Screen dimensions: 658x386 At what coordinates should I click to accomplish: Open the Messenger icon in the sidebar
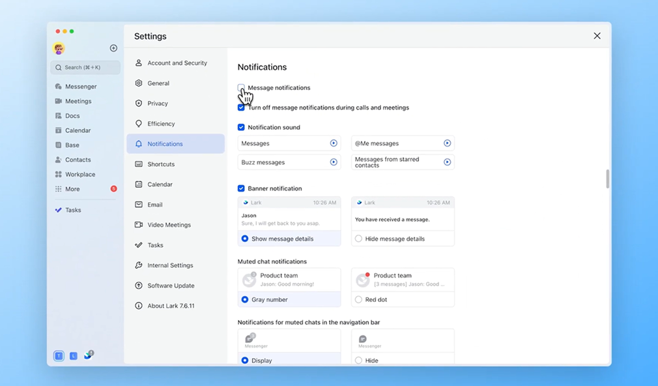[59, 86]
